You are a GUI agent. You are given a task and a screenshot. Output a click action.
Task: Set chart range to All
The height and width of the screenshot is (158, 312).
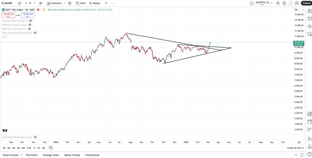[x=43, y=148]
